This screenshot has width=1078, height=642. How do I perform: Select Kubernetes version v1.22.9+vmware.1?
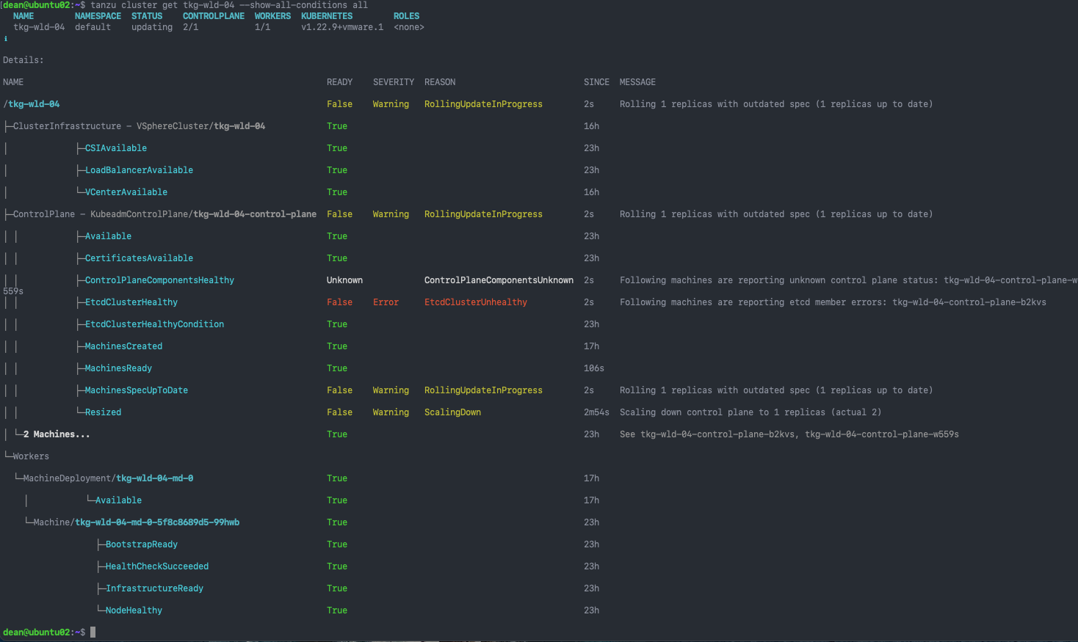[342, 27]
